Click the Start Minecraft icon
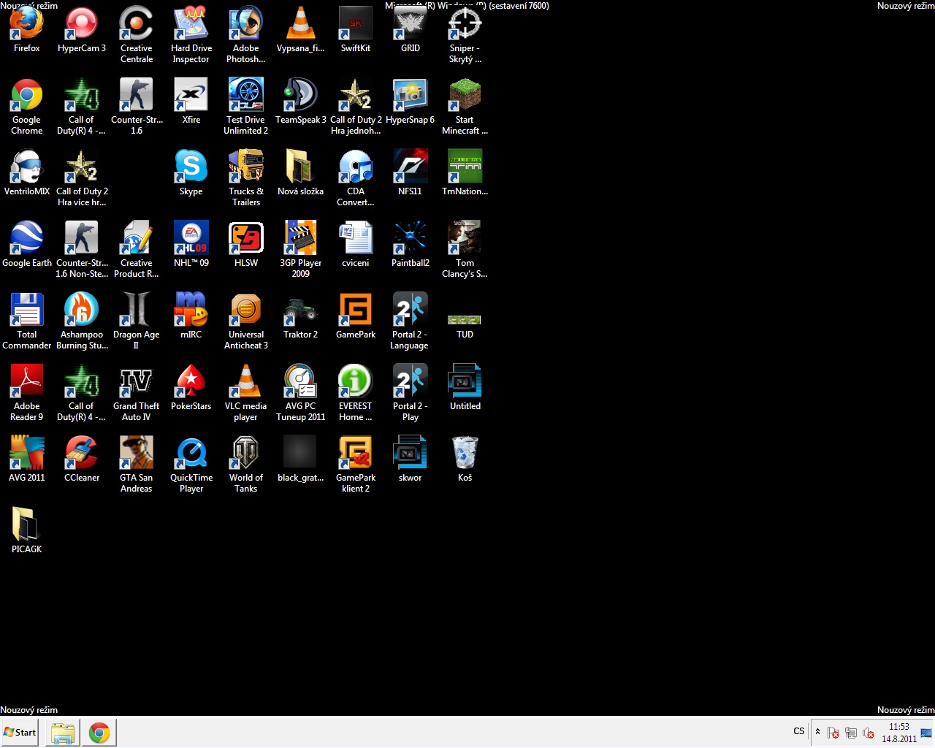 pyautogui.click(x=465, y=107)
